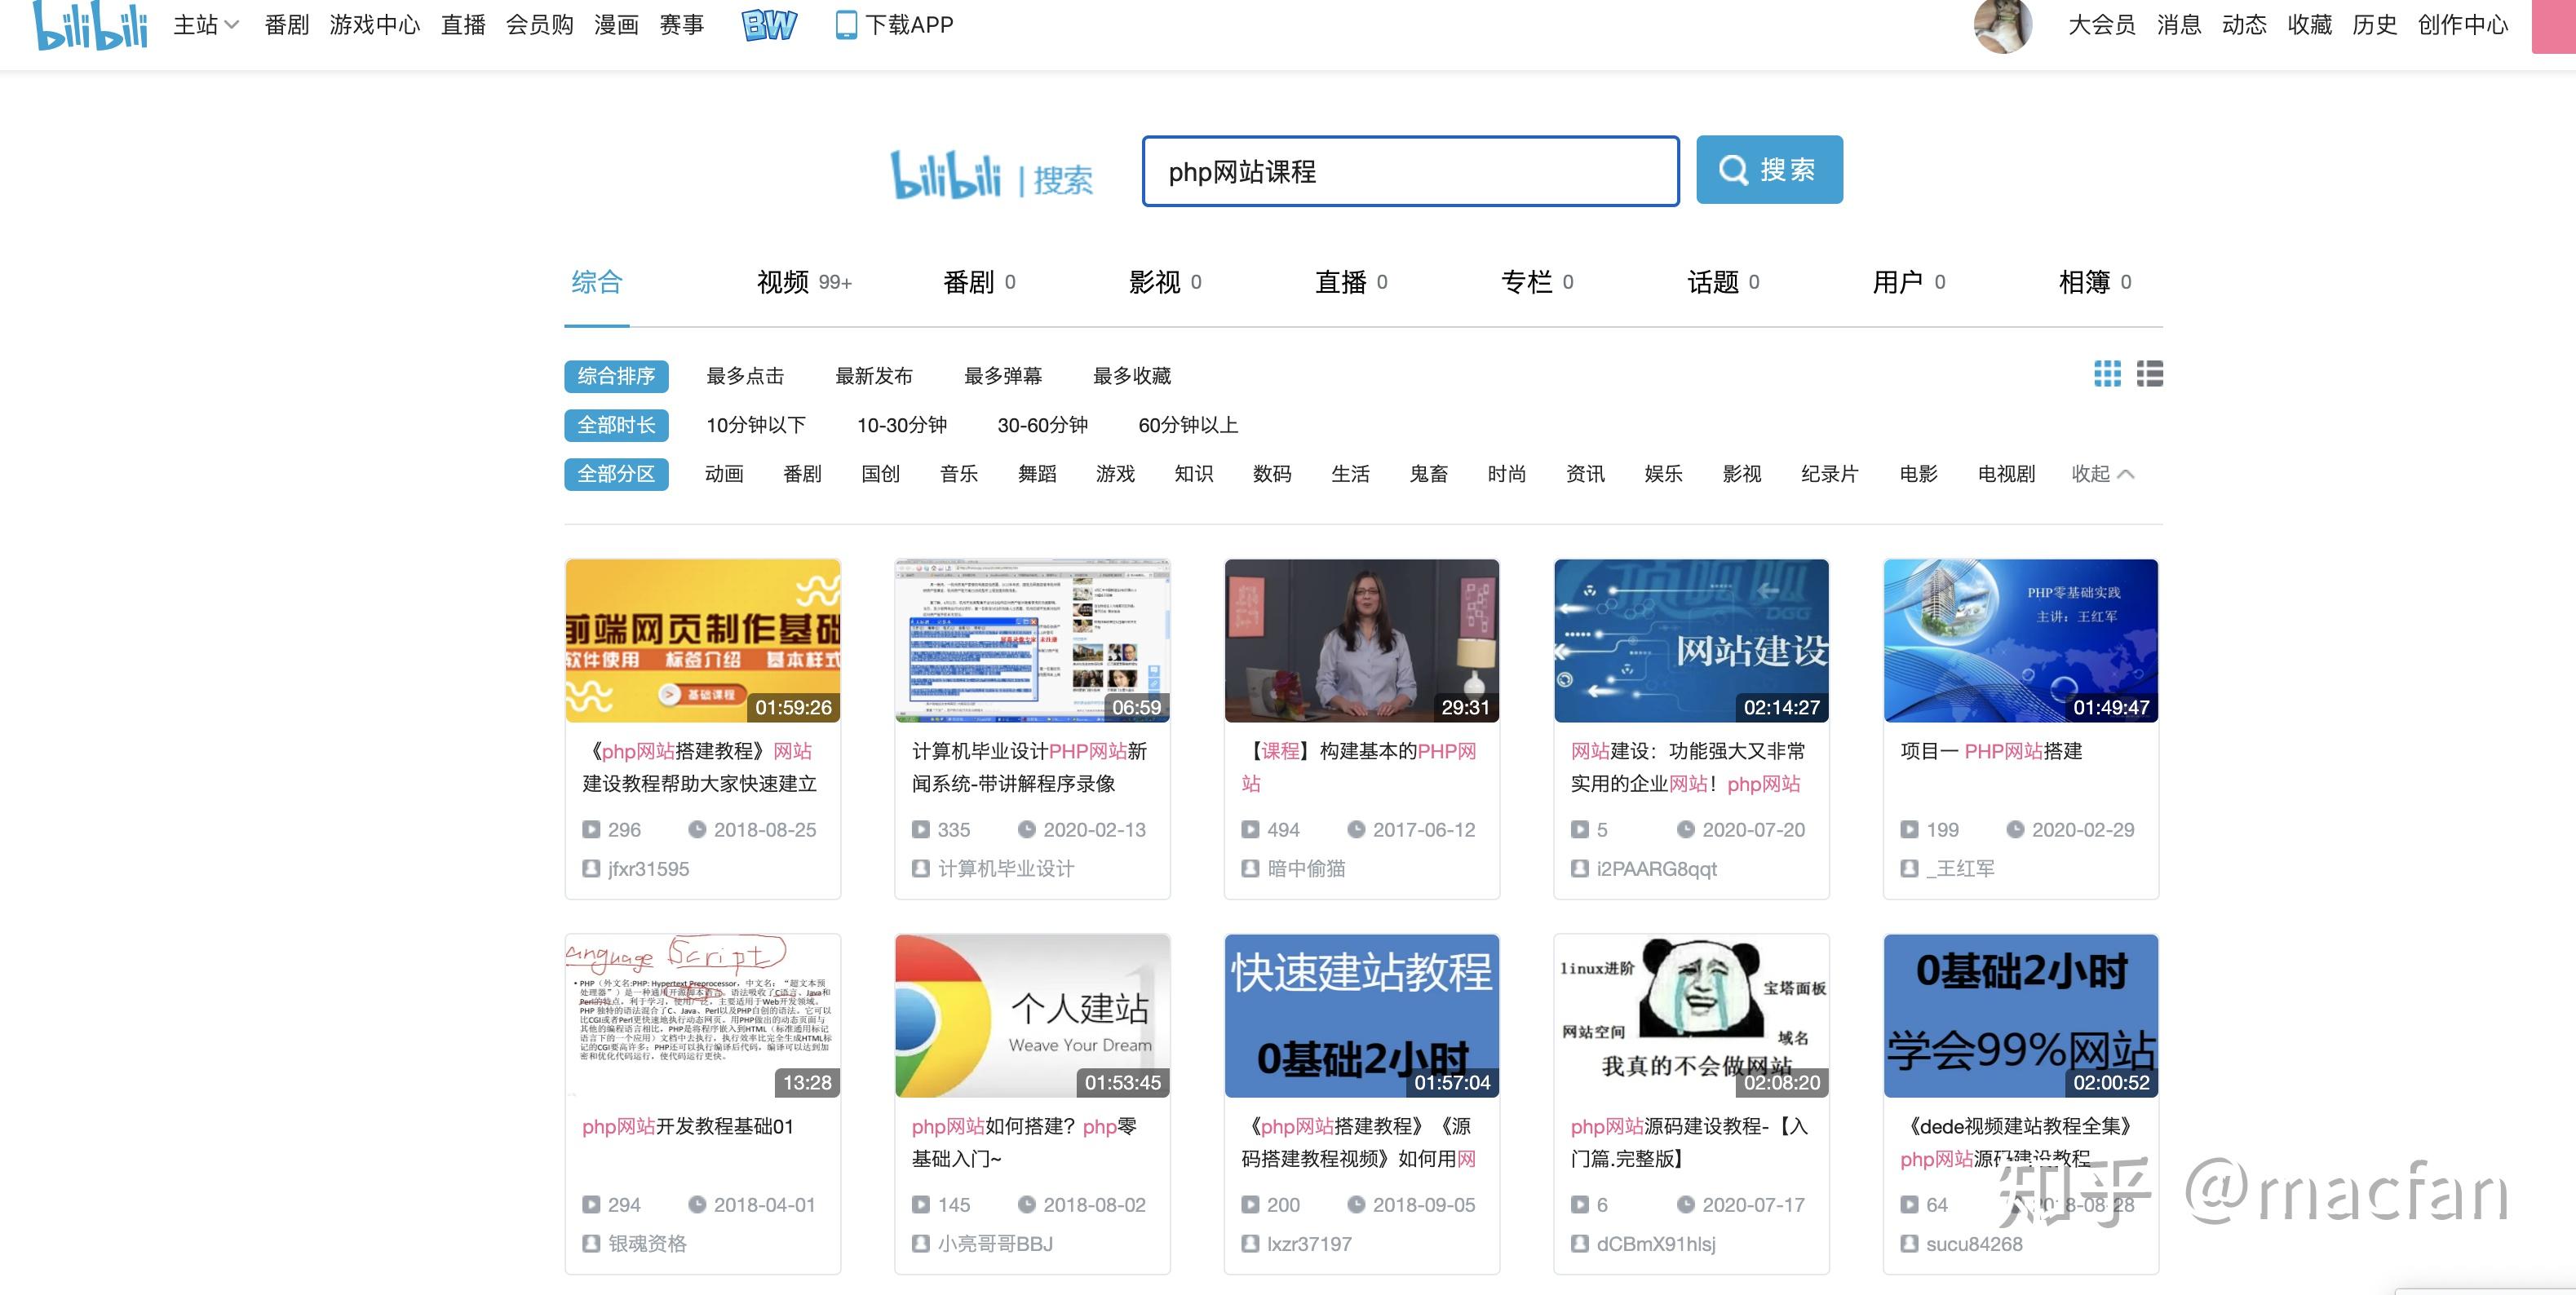The width and height of the screenshot is (2576, 1295).
Task: Choose the 知识 category filter
Action: 1193,474
